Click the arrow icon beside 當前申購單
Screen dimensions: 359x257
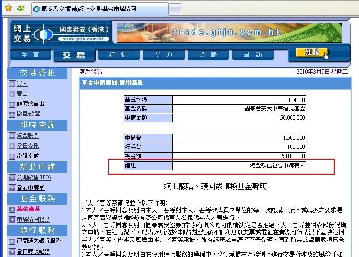(x=12, y=188)
